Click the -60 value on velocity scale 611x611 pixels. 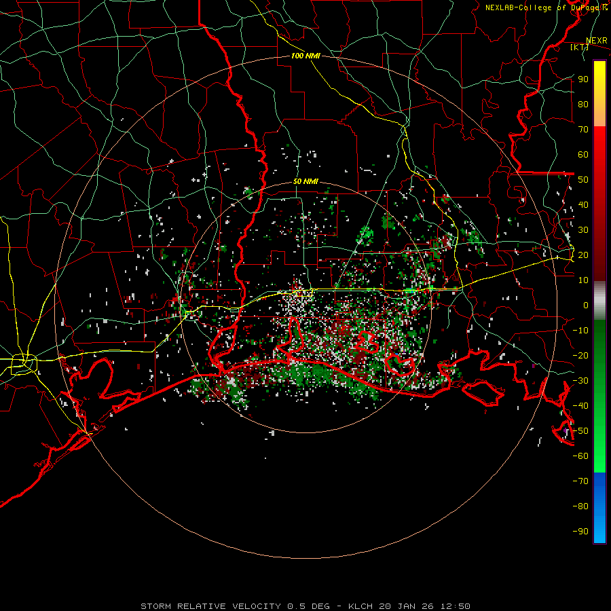[580, 456]
